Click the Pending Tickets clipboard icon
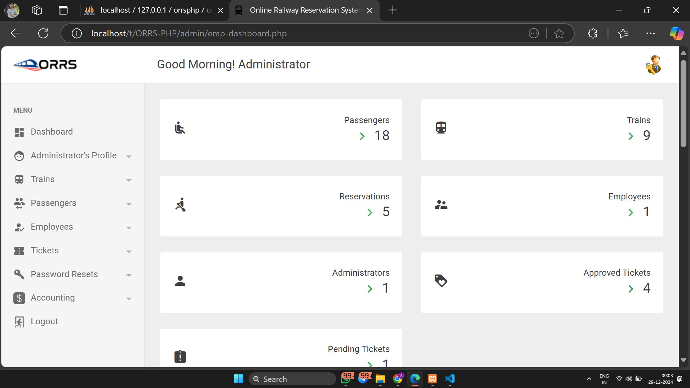 click(180, 356)
